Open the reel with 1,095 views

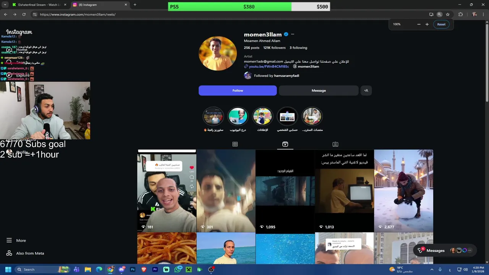pyautogui.click(x=285, y=191)
